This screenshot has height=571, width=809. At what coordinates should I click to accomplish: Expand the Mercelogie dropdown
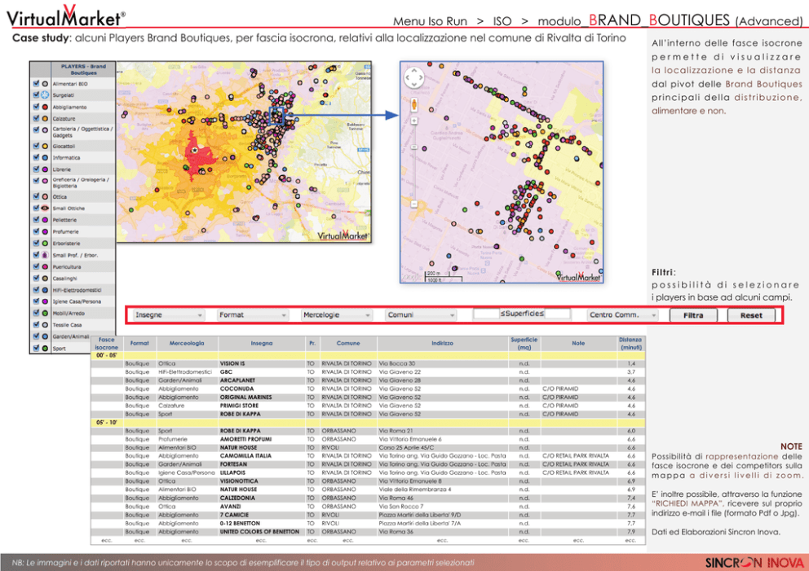point(336,314)
